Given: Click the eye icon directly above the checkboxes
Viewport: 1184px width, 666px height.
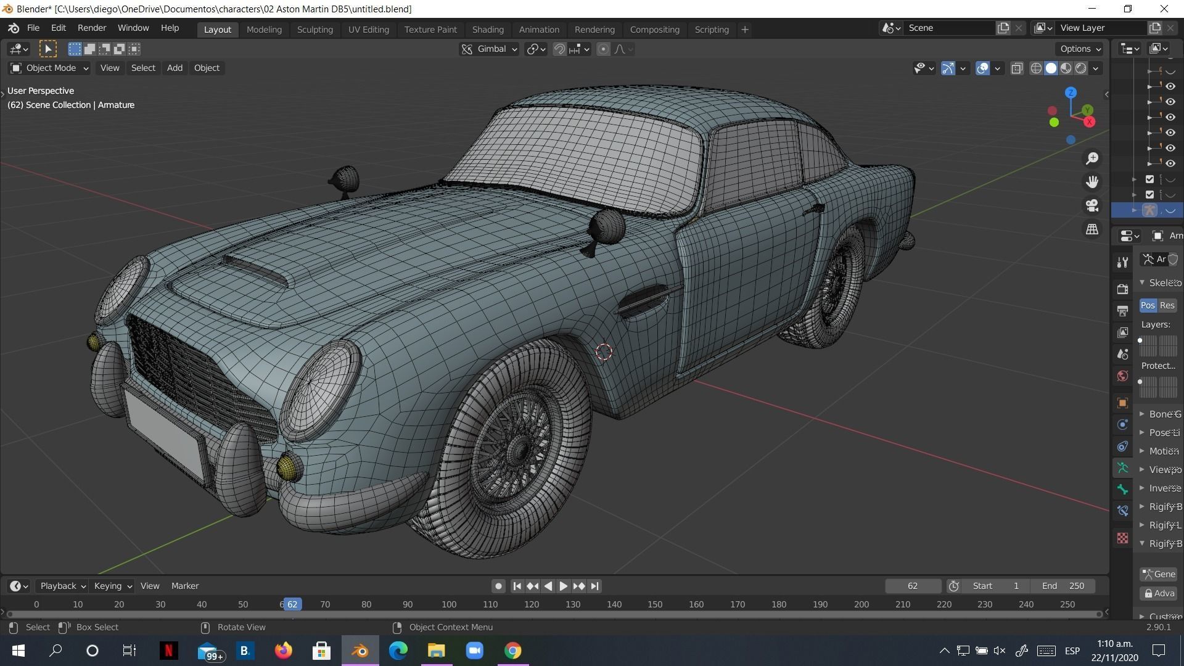Looking at the screenshot, I should pyautogui.click(x=1170, y=163).
